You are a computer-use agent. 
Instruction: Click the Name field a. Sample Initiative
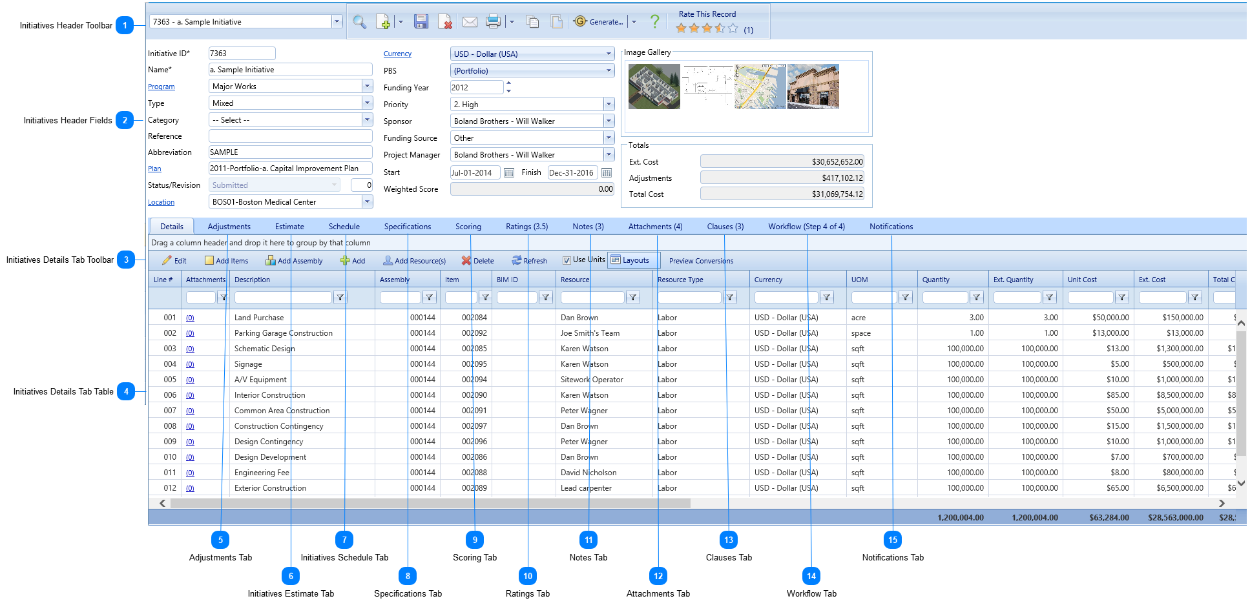tap(291, 70)
